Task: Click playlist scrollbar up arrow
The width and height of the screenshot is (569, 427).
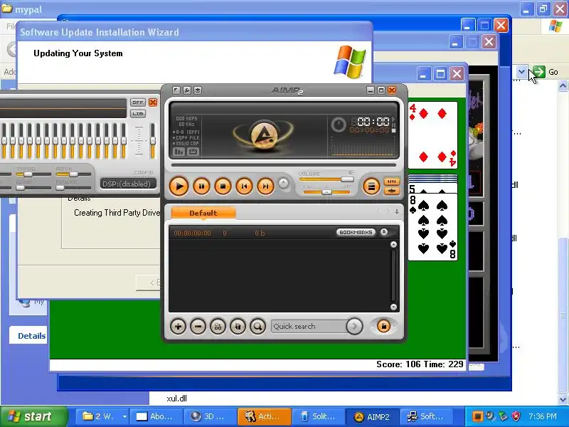Action: coord(393,245)
